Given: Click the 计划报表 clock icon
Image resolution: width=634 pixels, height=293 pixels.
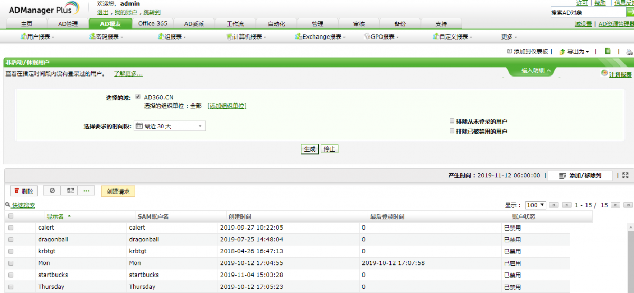Looking at the screenshot, I should (604, 73).
